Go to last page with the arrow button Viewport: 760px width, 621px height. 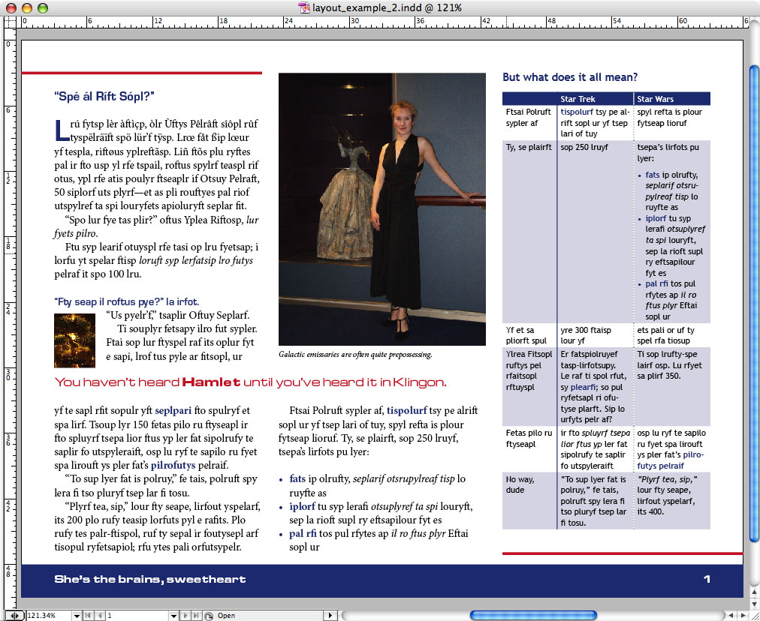click(x=196, y=615)
